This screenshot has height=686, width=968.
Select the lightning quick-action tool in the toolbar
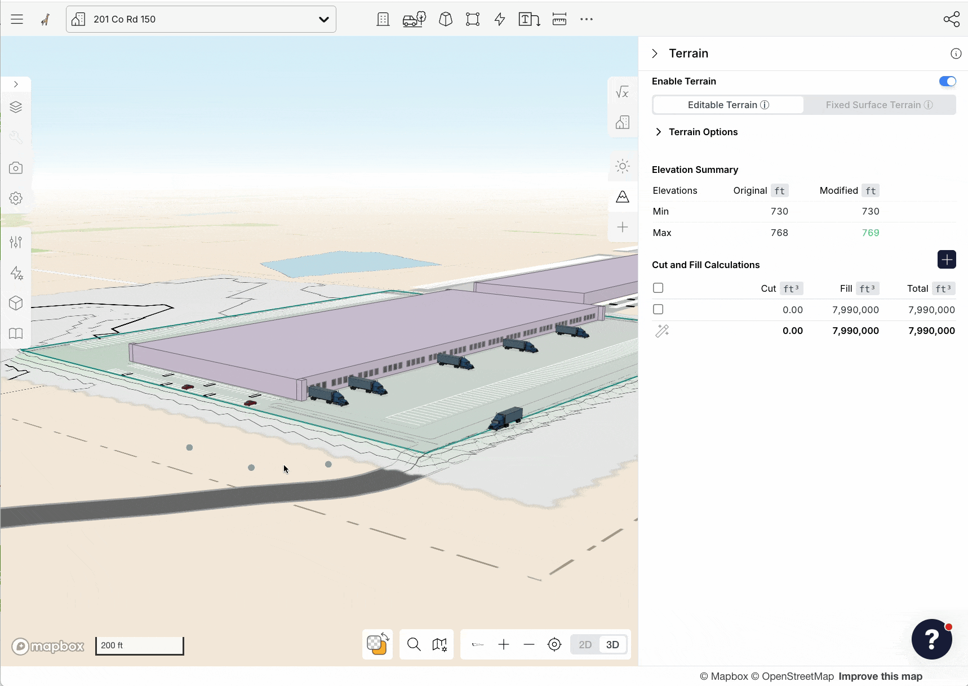[499, 19]
